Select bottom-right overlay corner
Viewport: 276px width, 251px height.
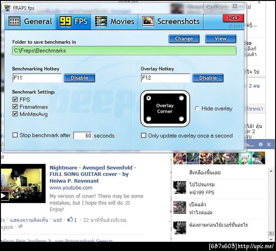(181, 119)
